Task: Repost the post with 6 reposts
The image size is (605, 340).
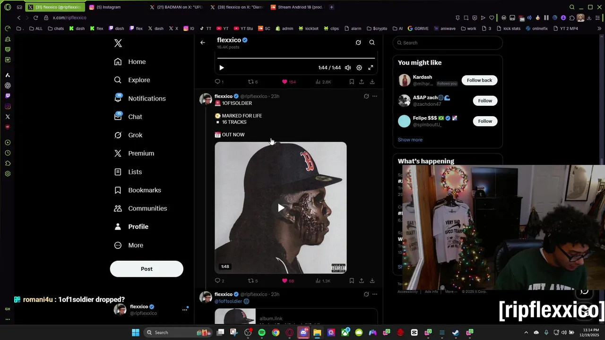Action: pos(253,82)
